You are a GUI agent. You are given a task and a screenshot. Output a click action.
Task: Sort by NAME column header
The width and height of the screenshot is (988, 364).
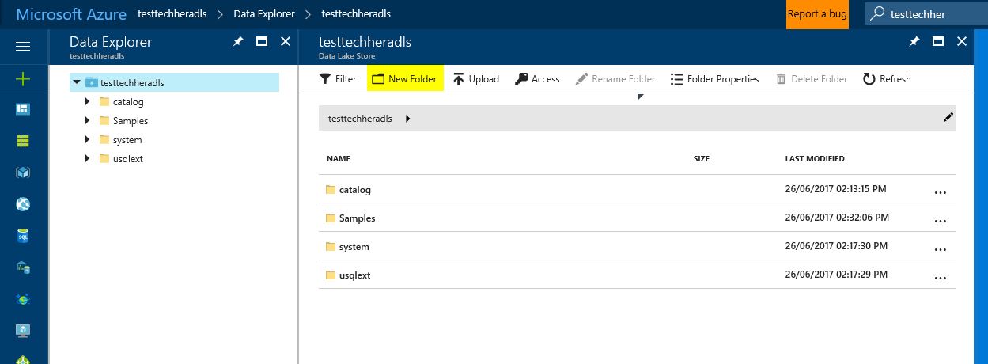click(338, 159)
